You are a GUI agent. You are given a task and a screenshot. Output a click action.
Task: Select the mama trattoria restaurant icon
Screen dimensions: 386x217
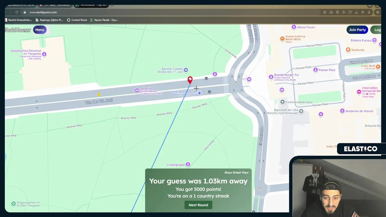[x=282, y=39]
